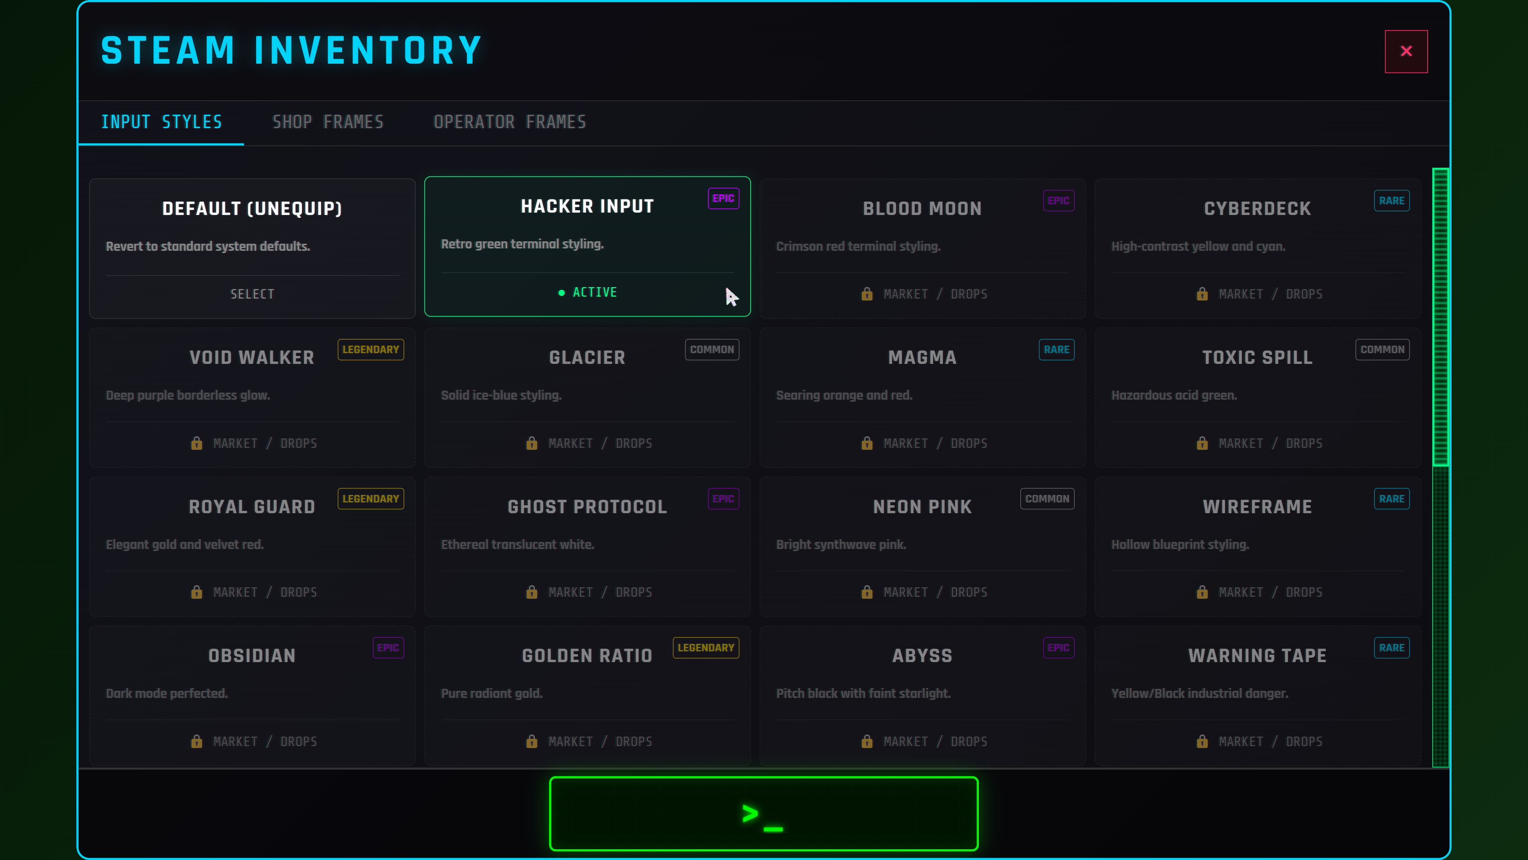Screen dimensions: 1528x860
Task: Click 'Revert to standard system defaults.' text
Action: (x=208, y=246)
